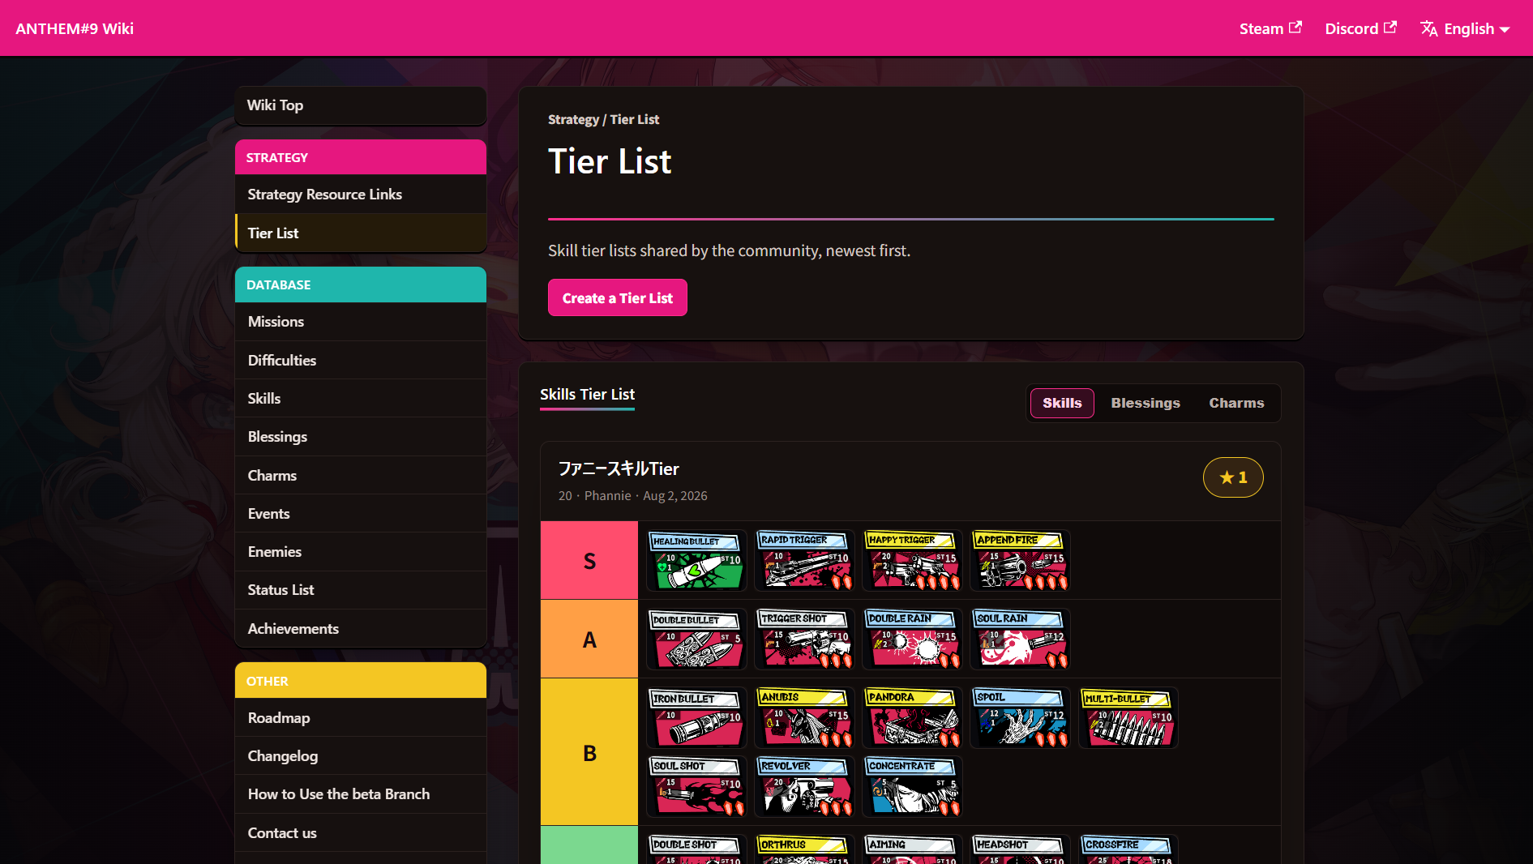Select the Multi-Bullet skill card
1533x864 pixels.
(x=1128, y=717)
